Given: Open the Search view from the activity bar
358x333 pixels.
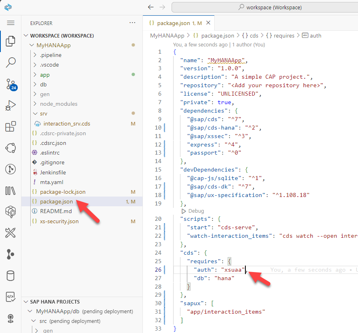Looking at the screenshot, I should [x=11, y=62].
